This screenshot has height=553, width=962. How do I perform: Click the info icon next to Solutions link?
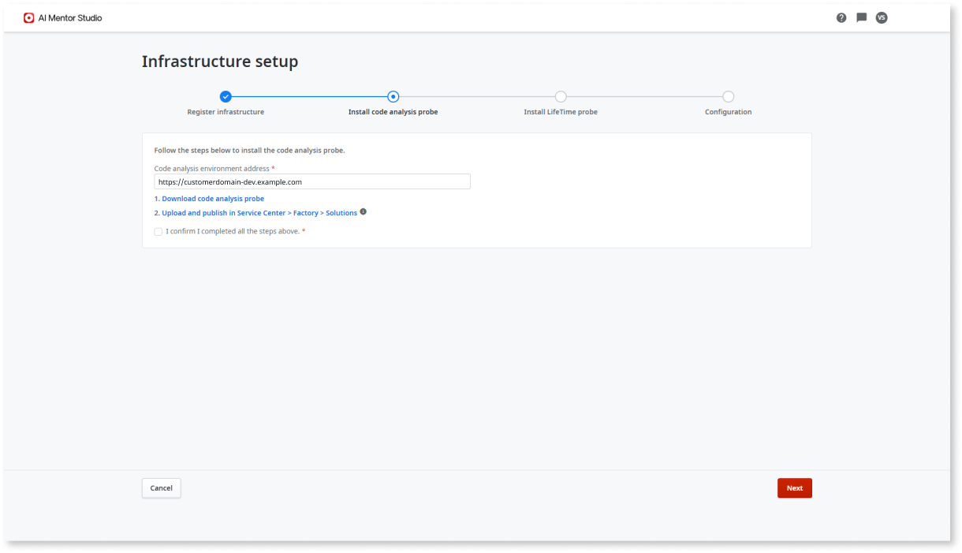363,211
